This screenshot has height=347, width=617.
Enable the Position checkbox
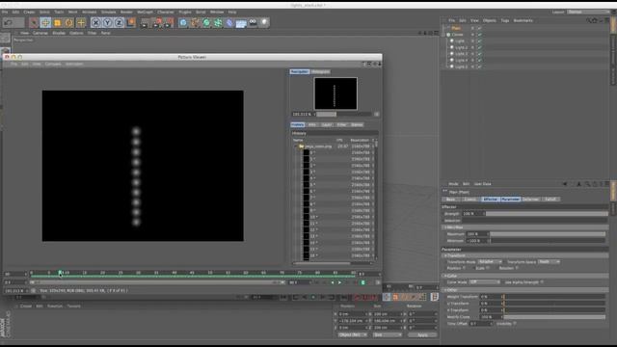click(465, 268)
